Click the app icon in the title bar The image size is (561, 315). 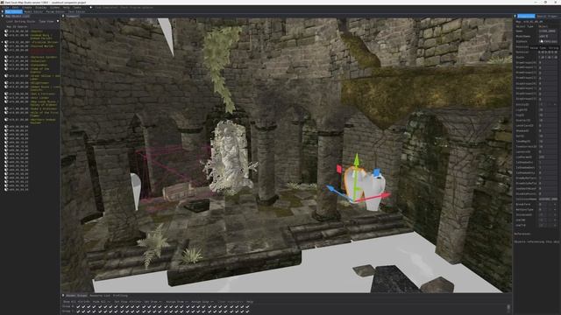2,2
